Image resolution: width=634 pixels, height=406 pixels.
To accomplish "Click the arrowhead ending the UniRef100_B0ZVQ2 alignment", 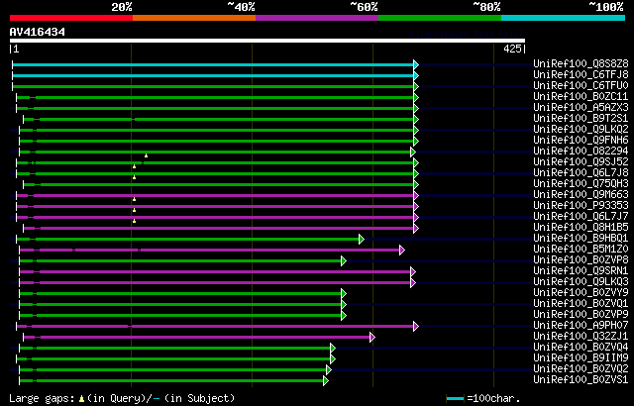I will click(x=328, y=370).
